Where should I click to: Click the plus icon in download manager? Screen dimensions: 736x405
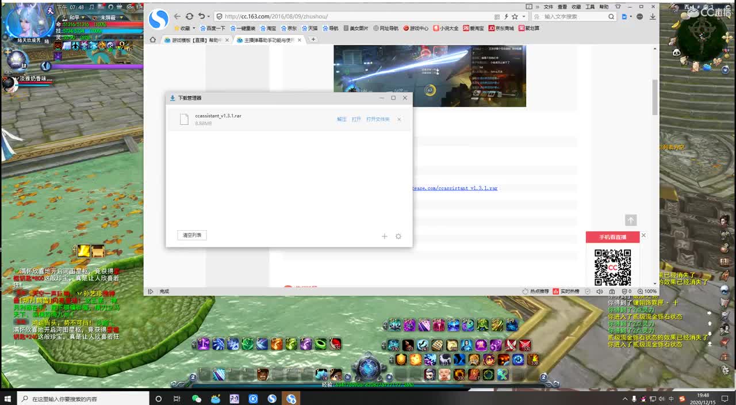pos(385,236)
